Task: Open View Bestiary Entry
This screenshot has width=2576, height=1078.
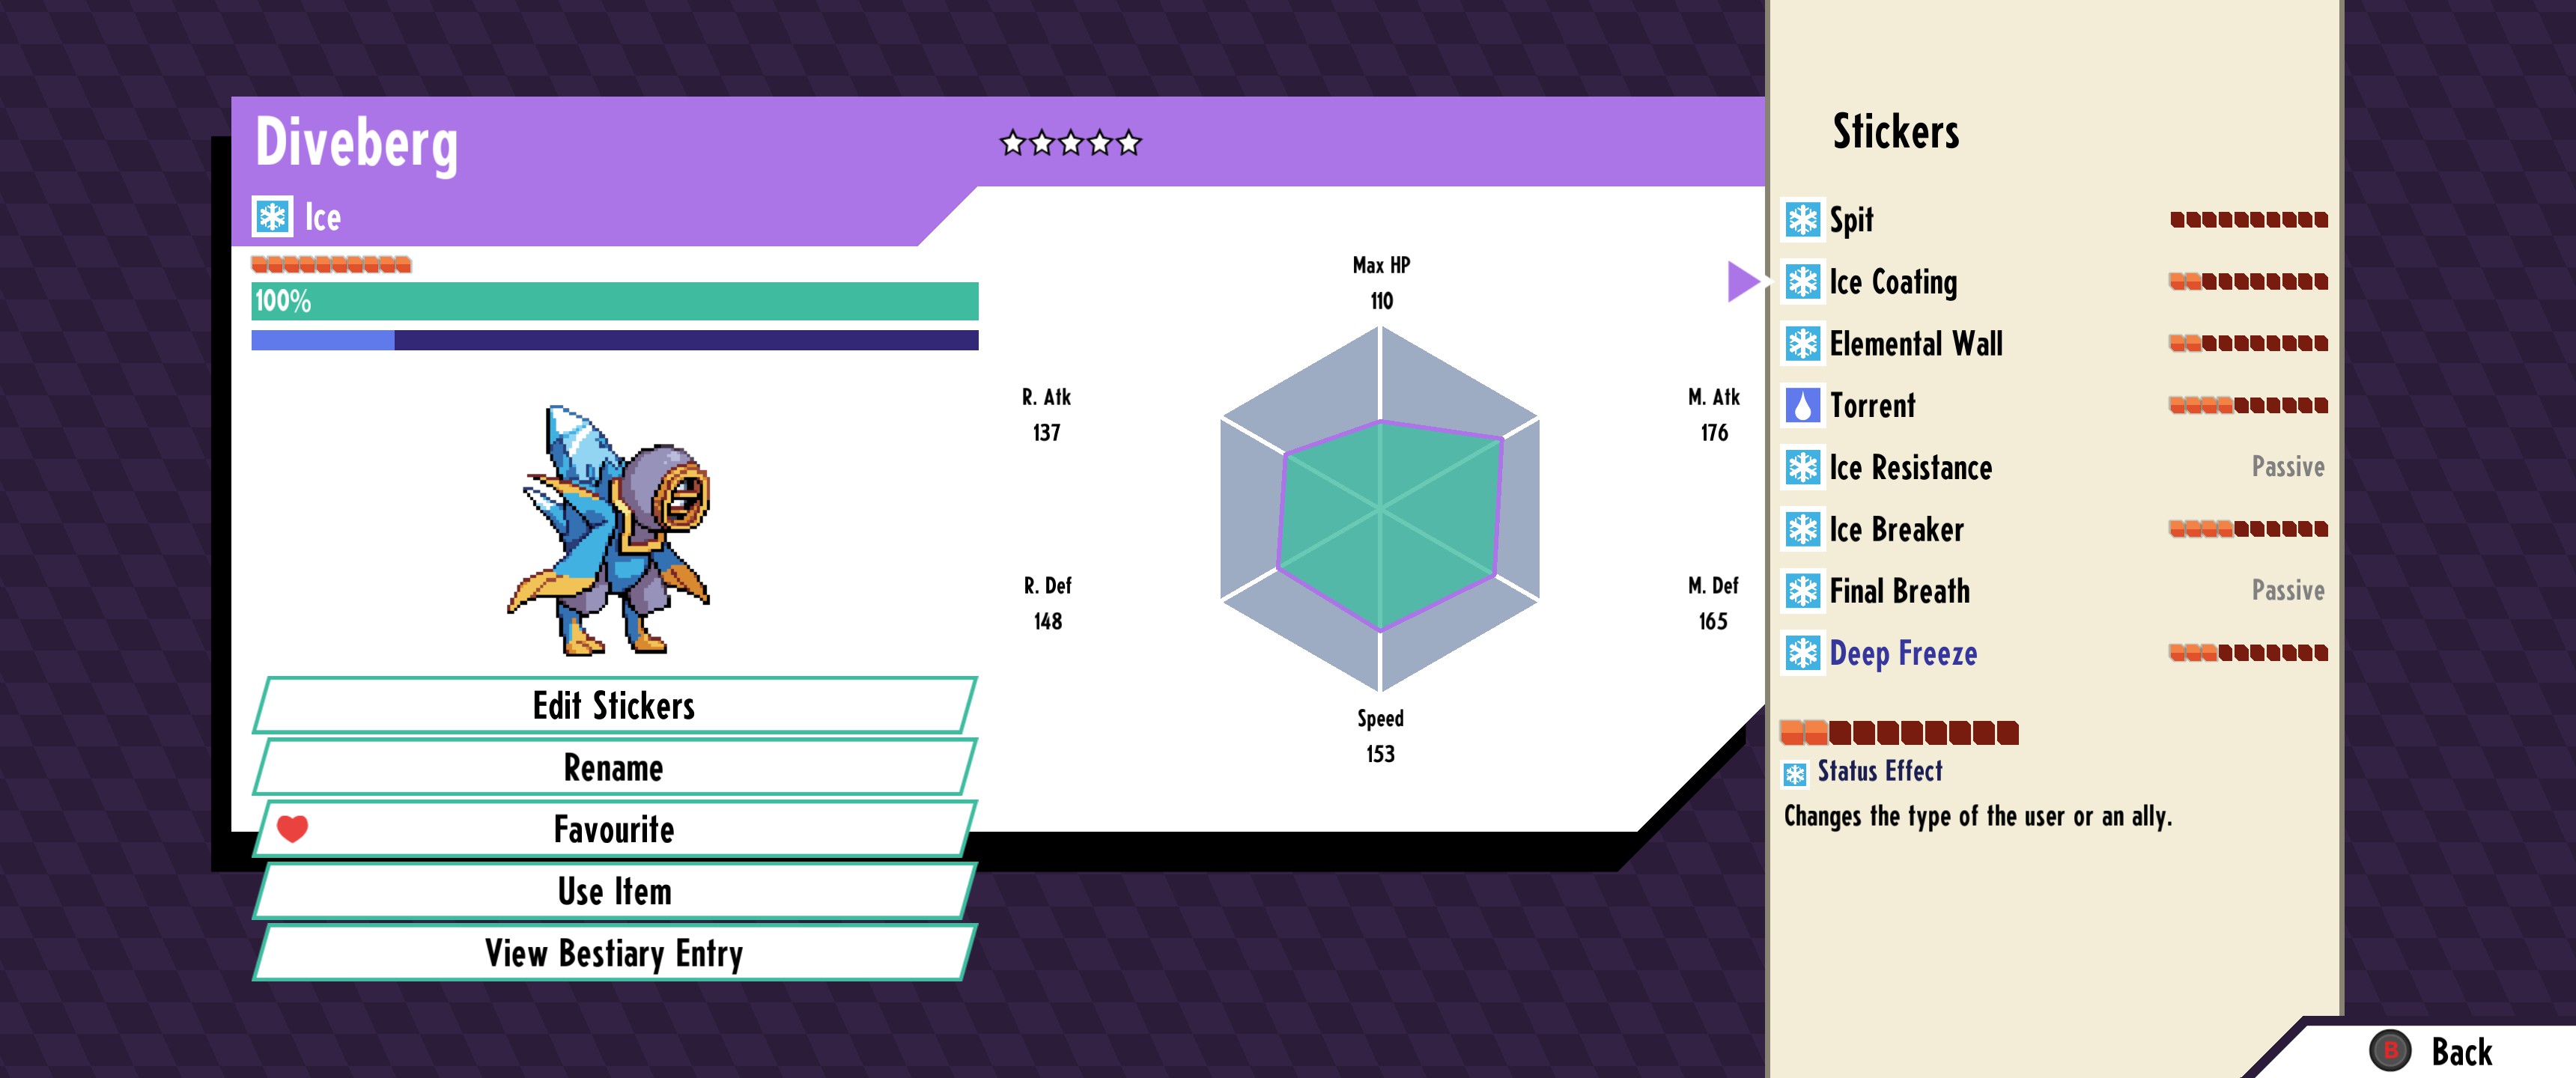Action: (x=613, y=954)
